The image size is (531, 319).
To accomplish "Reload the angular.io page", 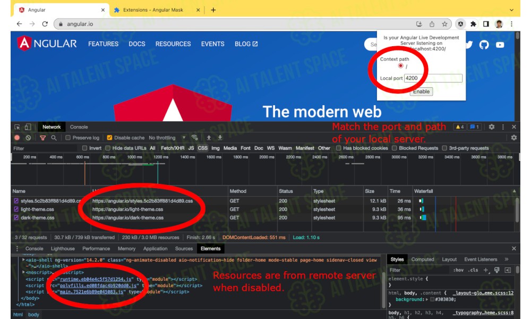I will pos(45,24).
